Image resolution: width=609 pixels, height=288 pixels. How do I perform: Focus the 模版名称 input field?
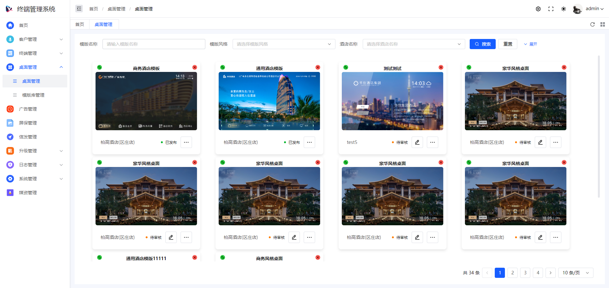pyautogui.click(x=154, y=44)
